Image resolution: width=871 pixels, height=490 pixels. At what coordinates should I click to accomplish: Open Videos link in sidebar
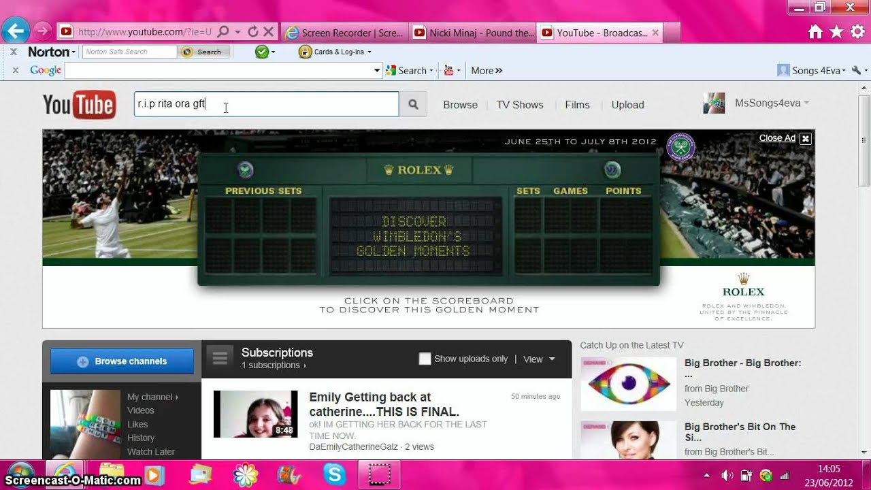pos(141,410)
